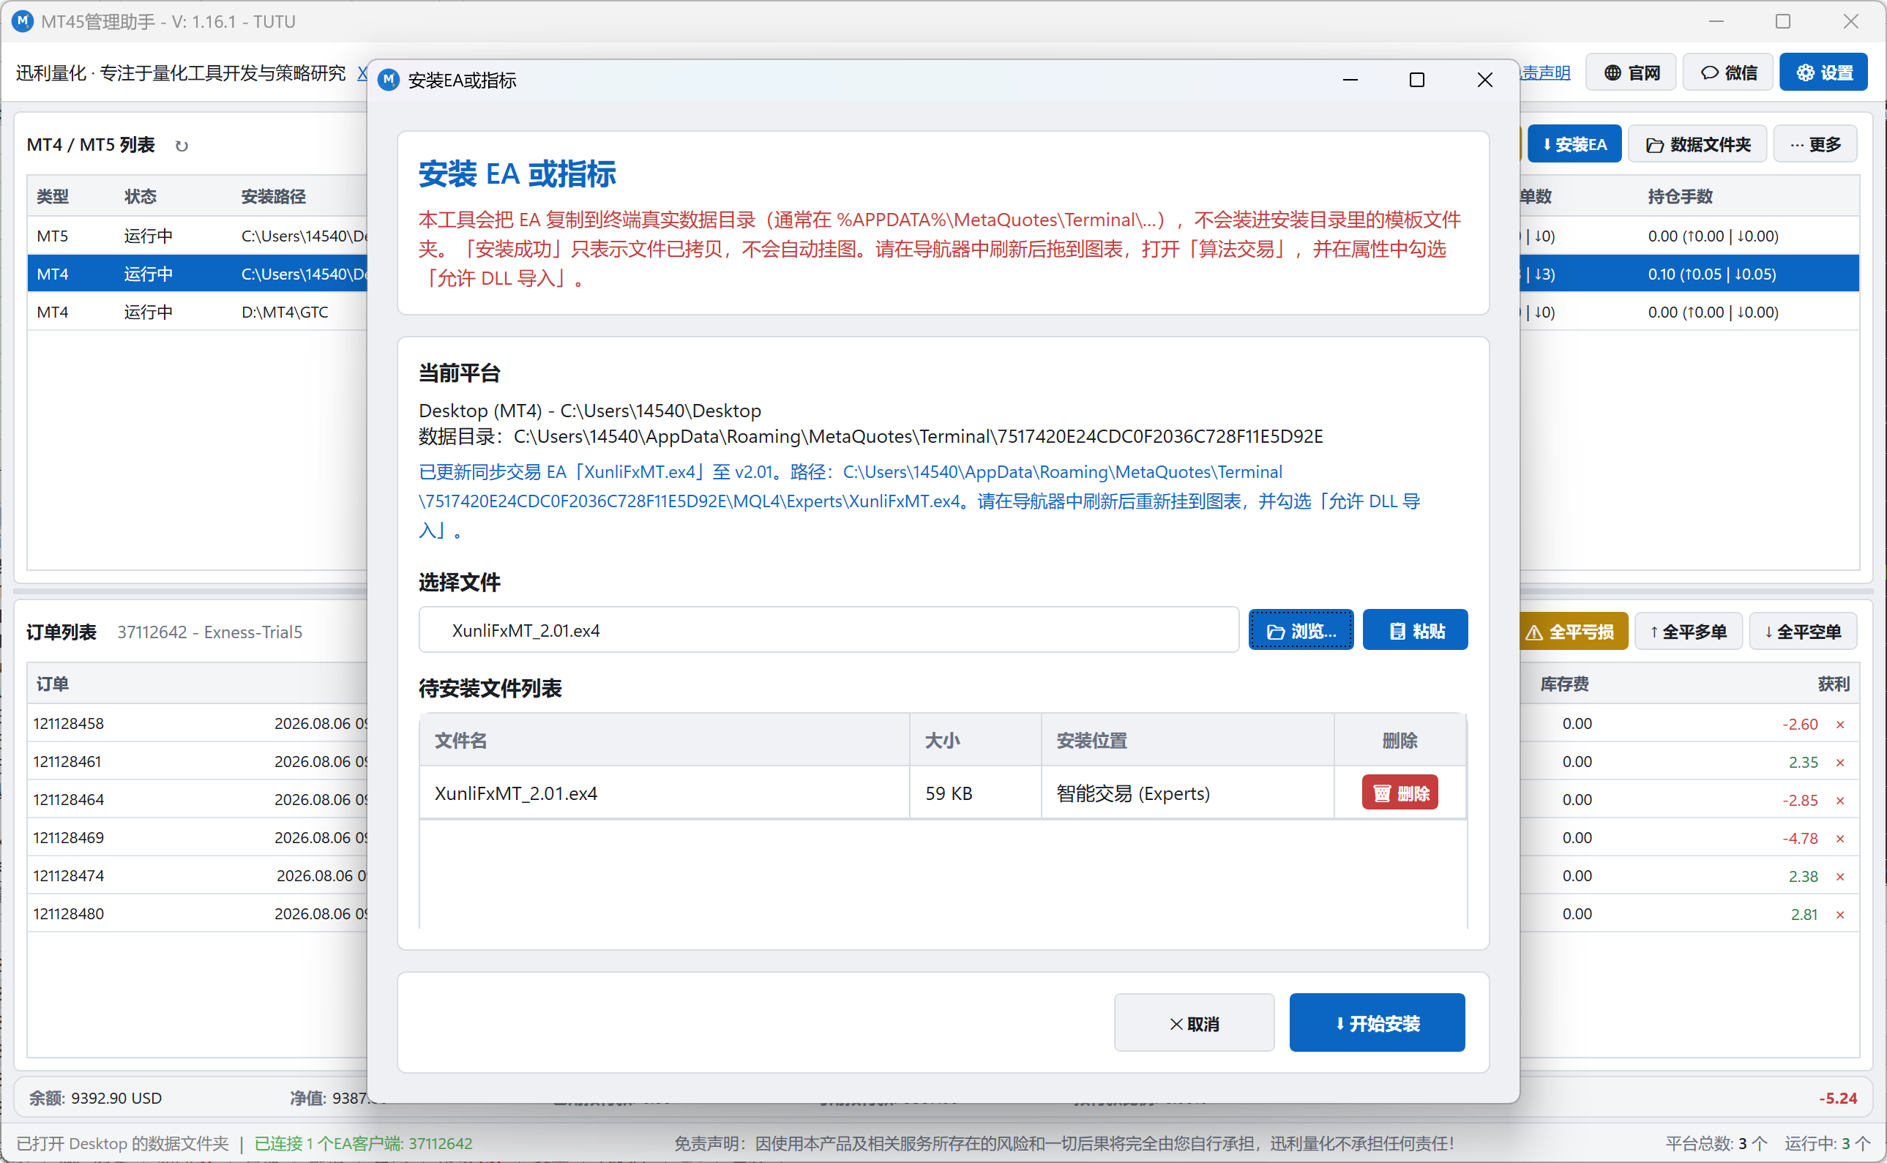
Task: Click 全平亏损 close losing orders
Action: click(1573, 632)
